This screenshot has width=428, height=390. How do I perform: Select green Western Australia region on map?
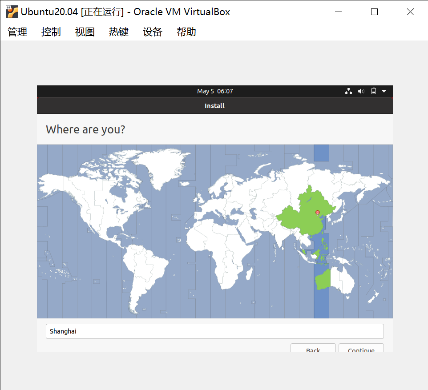coord(323,280)
